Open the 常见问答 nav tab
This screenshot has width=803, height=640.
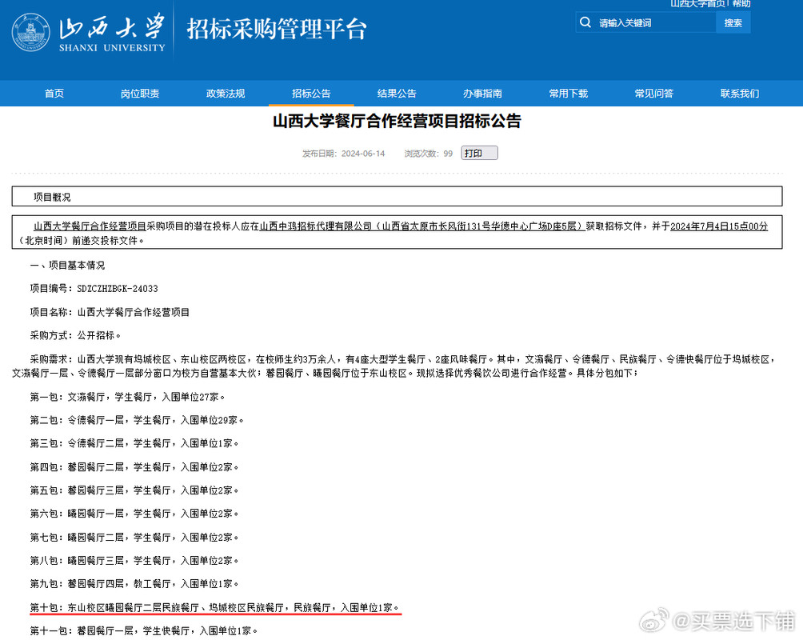tap(654, 94)
